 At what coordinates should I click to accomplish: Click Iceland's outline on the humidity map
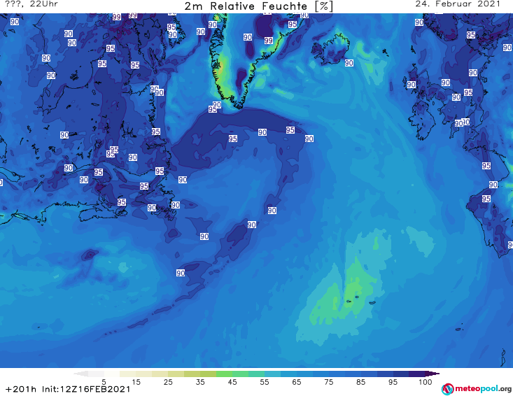(330, 49)
